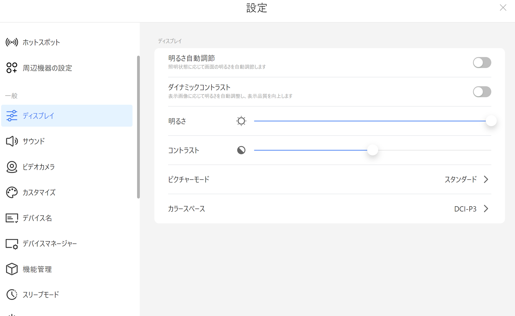Open the デバイス名 menu item
The height and width of the screenshot is (316, 515).
coord(37,218)
